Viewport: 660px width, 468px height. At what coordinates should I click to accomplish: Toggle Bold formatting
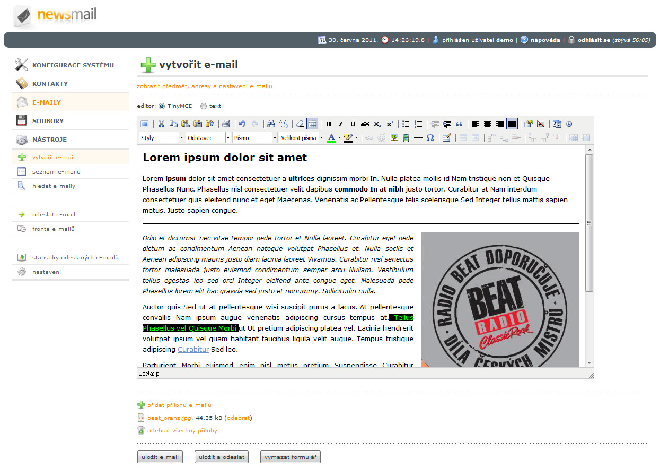[x=328, y=124]
